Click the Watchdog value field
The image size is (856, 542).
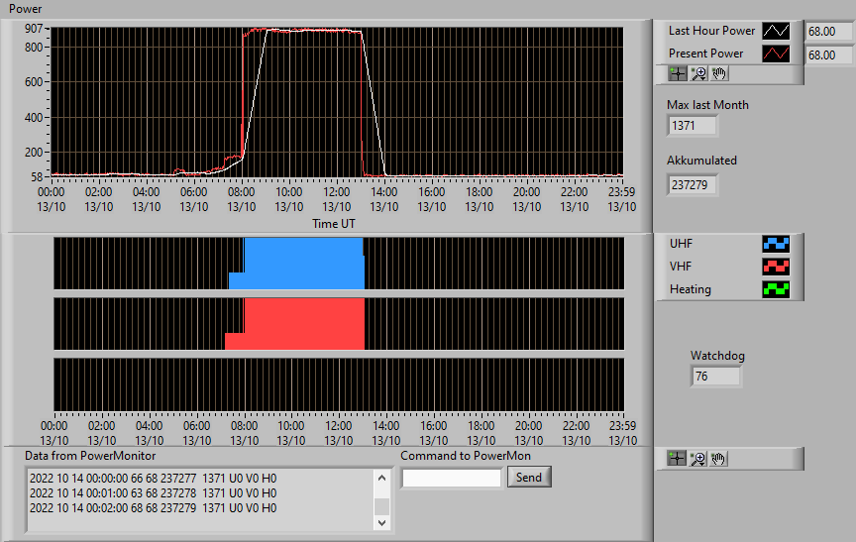715,377
